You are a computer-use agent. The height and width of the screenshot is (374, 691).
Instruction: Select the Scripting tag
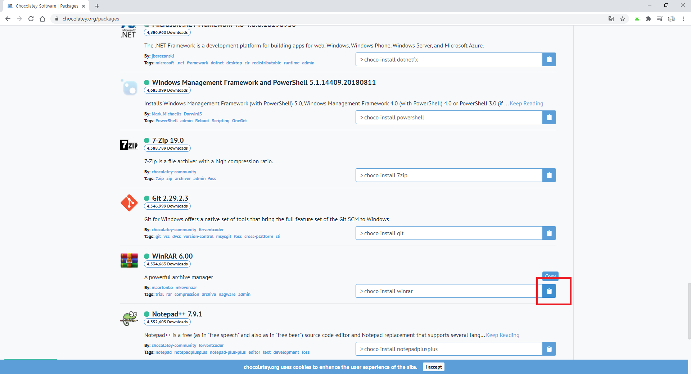coord(221,121)
